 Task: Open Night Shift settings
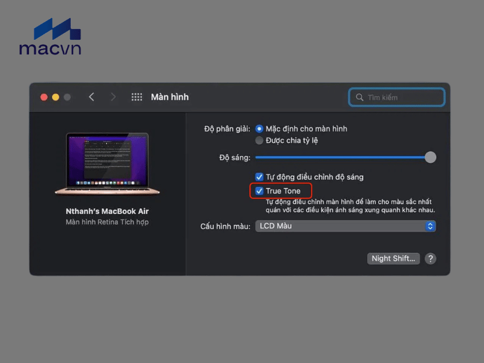coord(393,258)
